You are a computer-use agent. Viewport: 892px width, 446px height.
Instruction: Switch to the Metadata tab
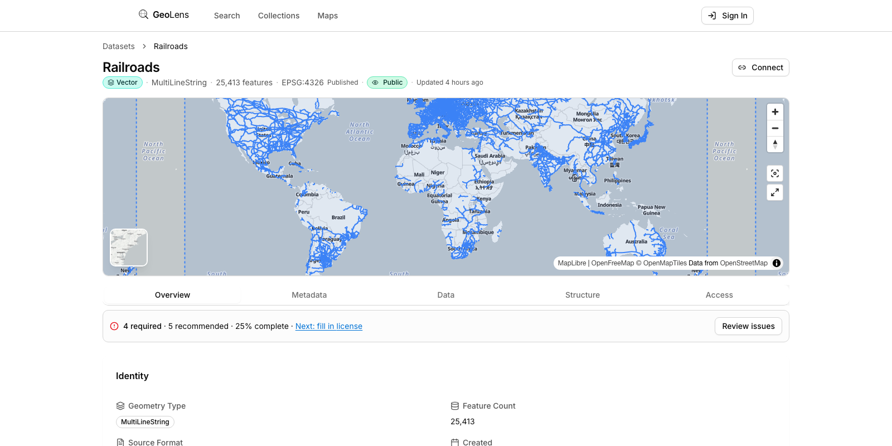309,295
